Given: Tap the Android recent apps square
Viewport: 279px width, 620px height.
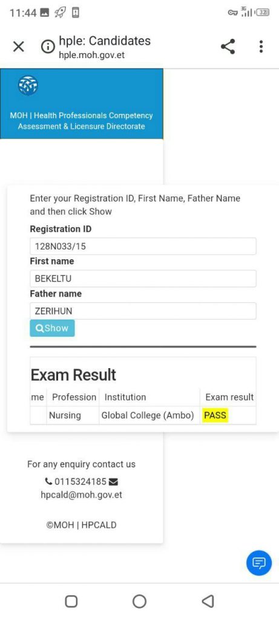Looking at the screenshot, I should click(71, 601).
